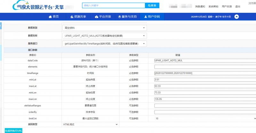Click the search magnifier button
Viewport: 256px width, 133px height.
[x=152, y=6]
